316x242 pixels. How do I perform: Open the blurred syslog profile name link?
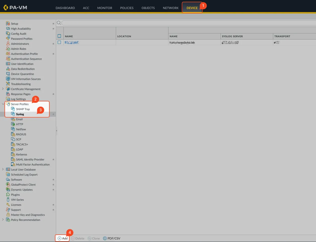point(72,43)
